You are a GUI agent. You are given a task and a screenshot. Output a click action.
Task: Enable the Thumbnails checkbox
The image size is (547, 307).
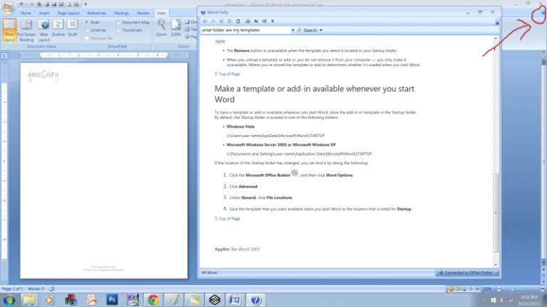coord(118,31)
